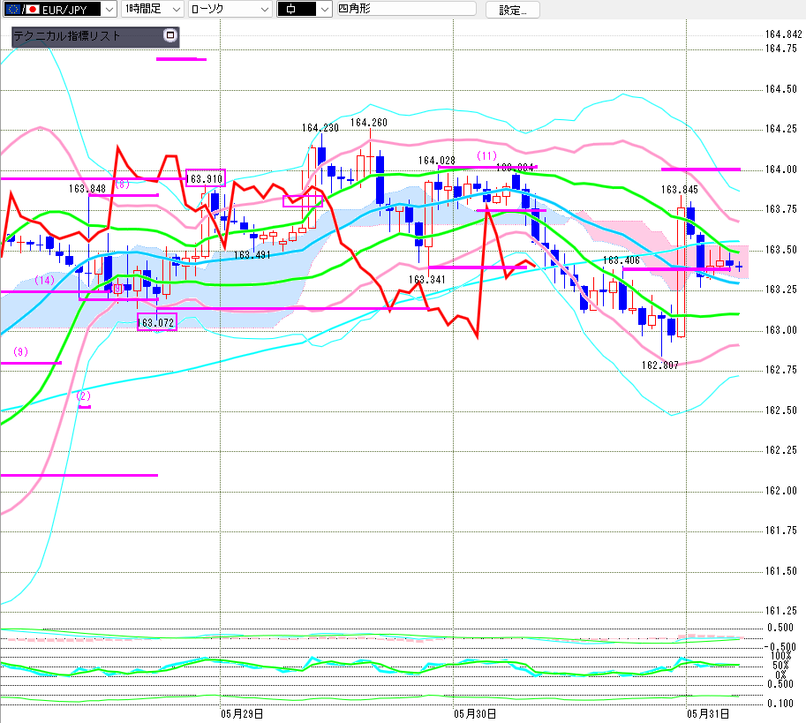The height and width of the screenshot is (723, 806).
Task: Click the 05月31日 date axis label
Action: coord(708,714)
